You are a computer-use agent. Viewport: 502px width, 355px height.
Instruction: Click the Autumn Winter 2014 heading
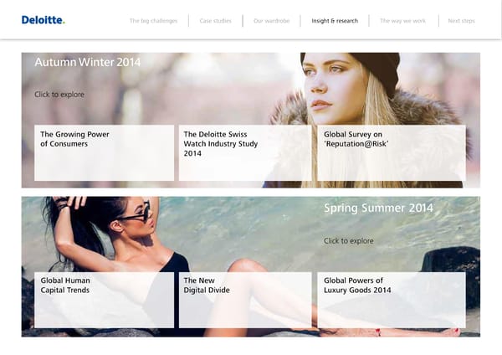[88, 63]
